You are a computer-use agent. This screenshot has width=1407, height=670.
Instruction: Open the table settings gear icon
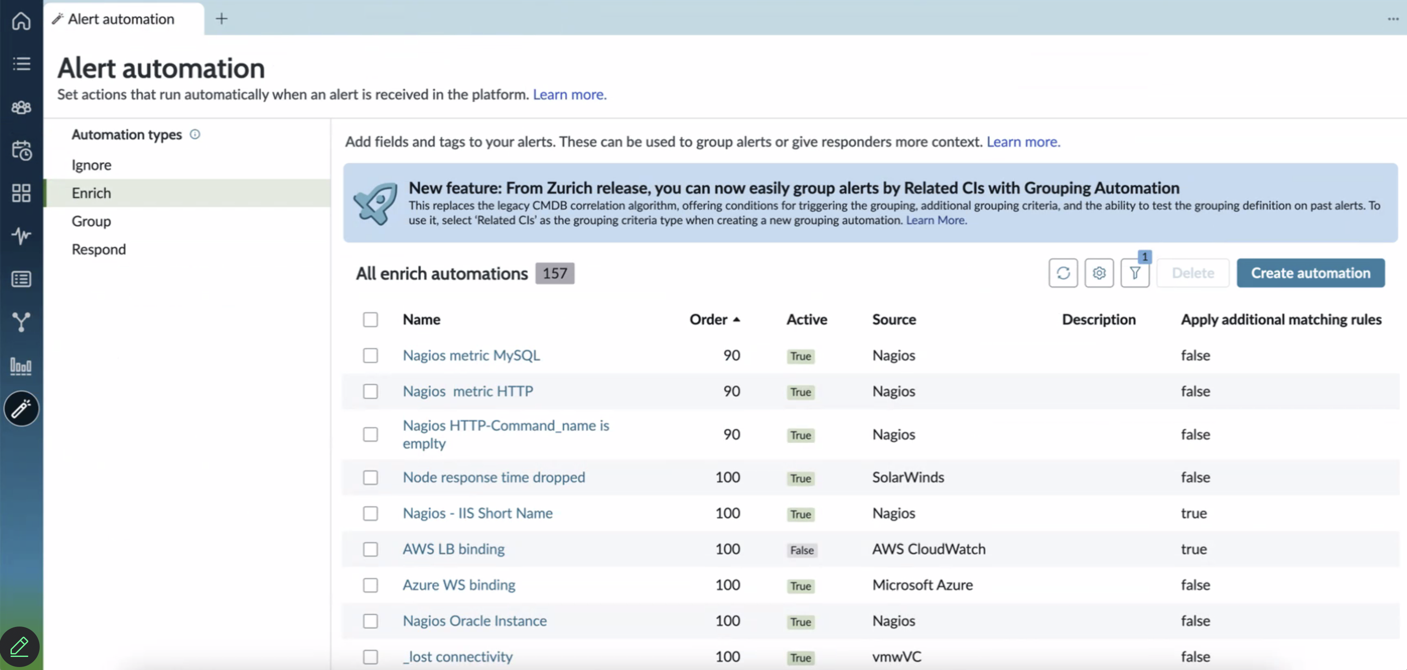[x=1099, y=273]
